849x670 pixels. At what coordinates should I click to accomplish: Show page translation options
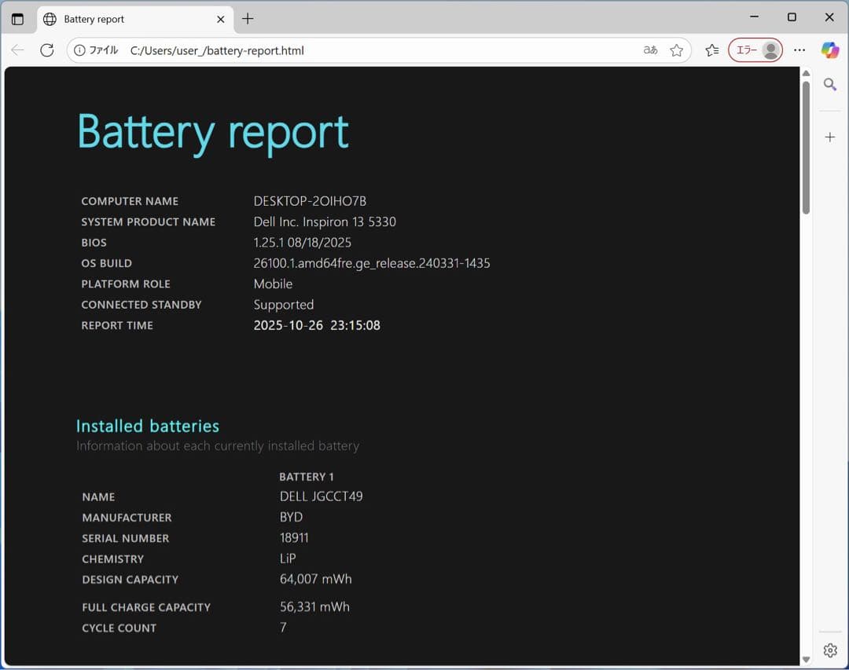coord(649,49)
